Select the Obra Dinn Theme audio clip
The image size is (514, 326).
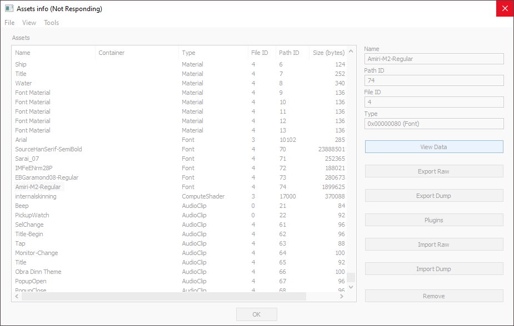38,272
